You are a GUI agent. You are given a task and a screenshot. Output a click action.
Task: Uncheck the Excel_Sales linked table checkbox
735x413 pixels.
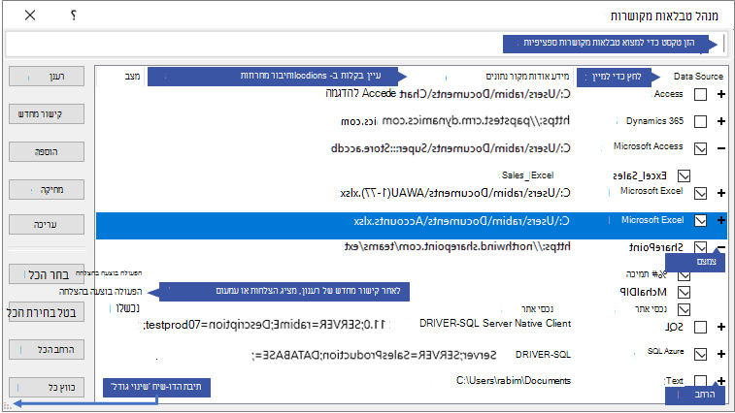(x=684, y=176)
